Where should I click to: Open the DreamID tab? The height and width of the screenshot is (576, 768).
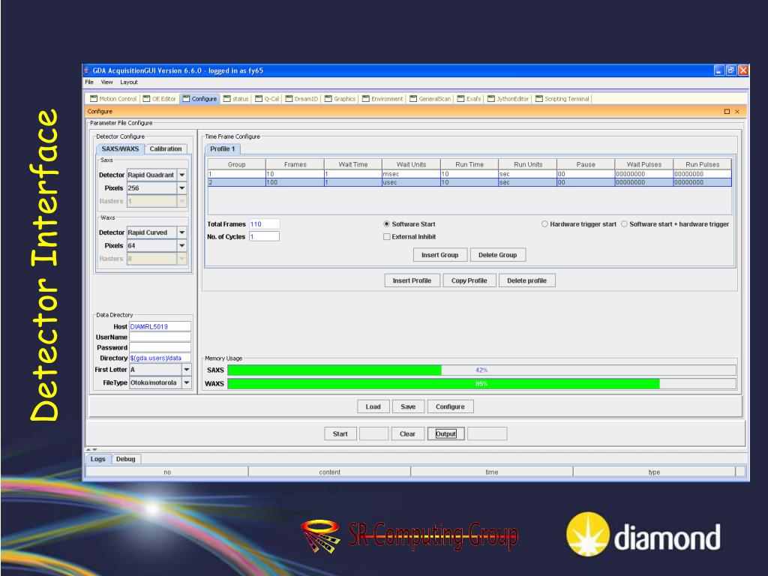[301, 99]
